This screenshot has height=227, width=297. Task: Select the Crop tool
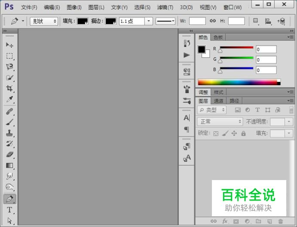click(x=9, y=88)
